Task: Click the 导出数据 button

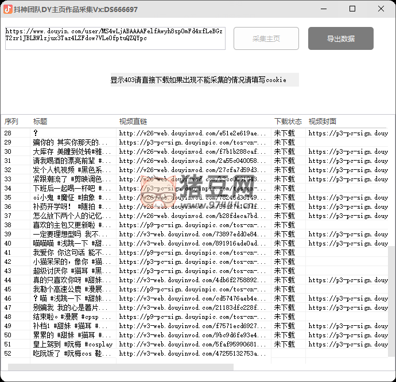Action: pyautogui.click(x=341, y=38)
